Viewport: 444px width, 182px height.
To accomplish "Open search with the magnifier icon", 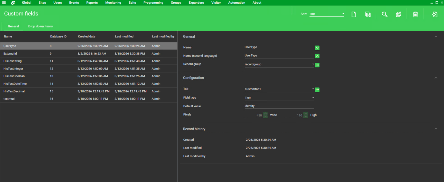I will 384,14.
